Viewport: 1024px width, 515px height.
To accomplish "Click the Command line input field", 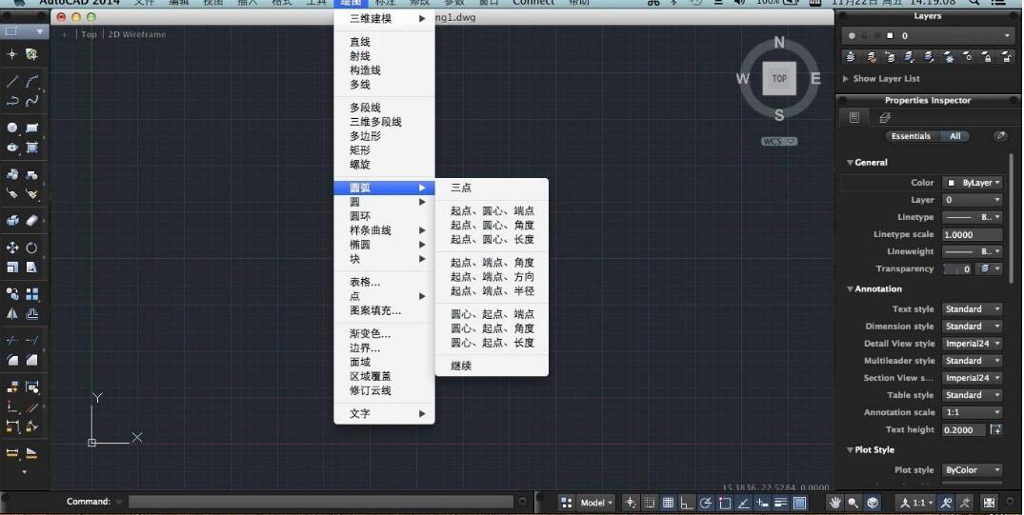I will 321,502.
